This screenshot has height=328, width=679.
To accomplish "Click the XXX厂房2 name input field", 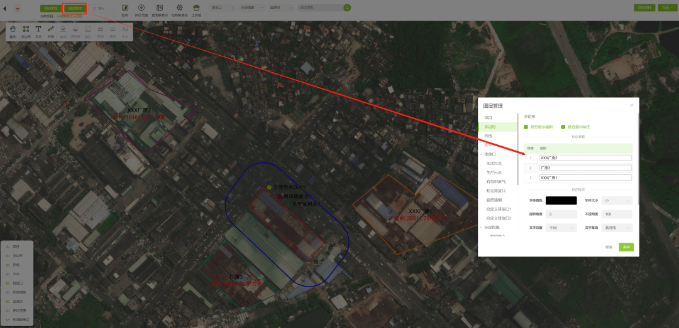I will click(585, 157).
